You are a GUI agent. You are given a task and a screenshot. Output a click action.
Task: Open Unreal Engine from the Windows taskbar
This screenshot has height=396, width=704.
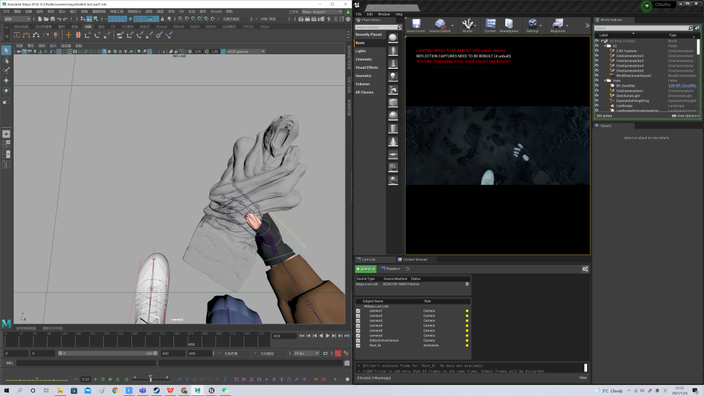tap(211, 390)
